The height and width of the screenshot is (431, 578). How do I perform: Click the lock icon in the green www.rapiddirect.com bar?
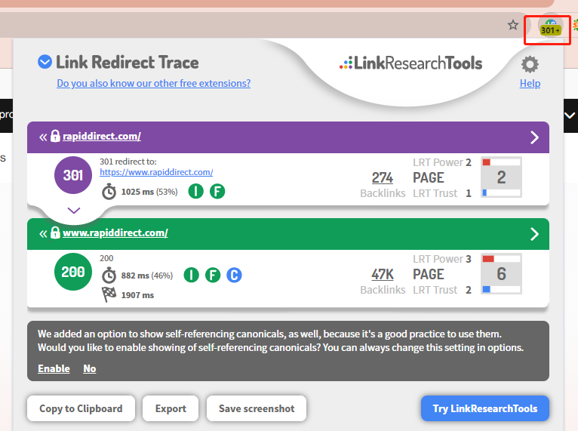click(x=55, y=232)
